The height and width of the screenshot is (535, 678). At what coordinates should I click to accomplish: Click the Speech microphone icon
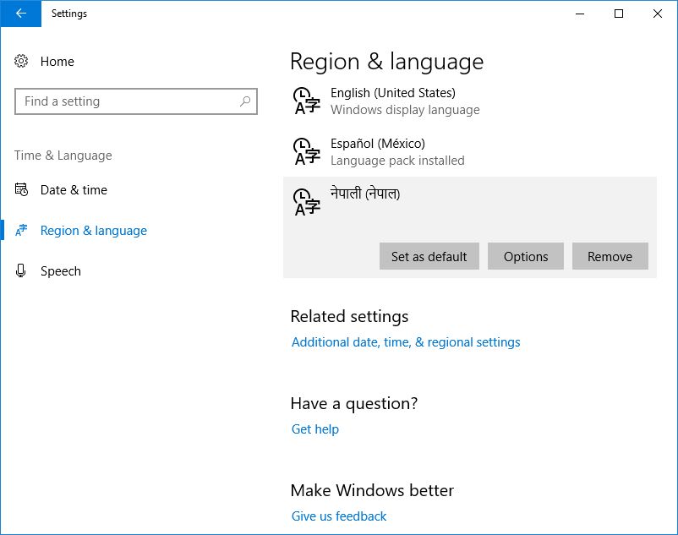[22, 271]
